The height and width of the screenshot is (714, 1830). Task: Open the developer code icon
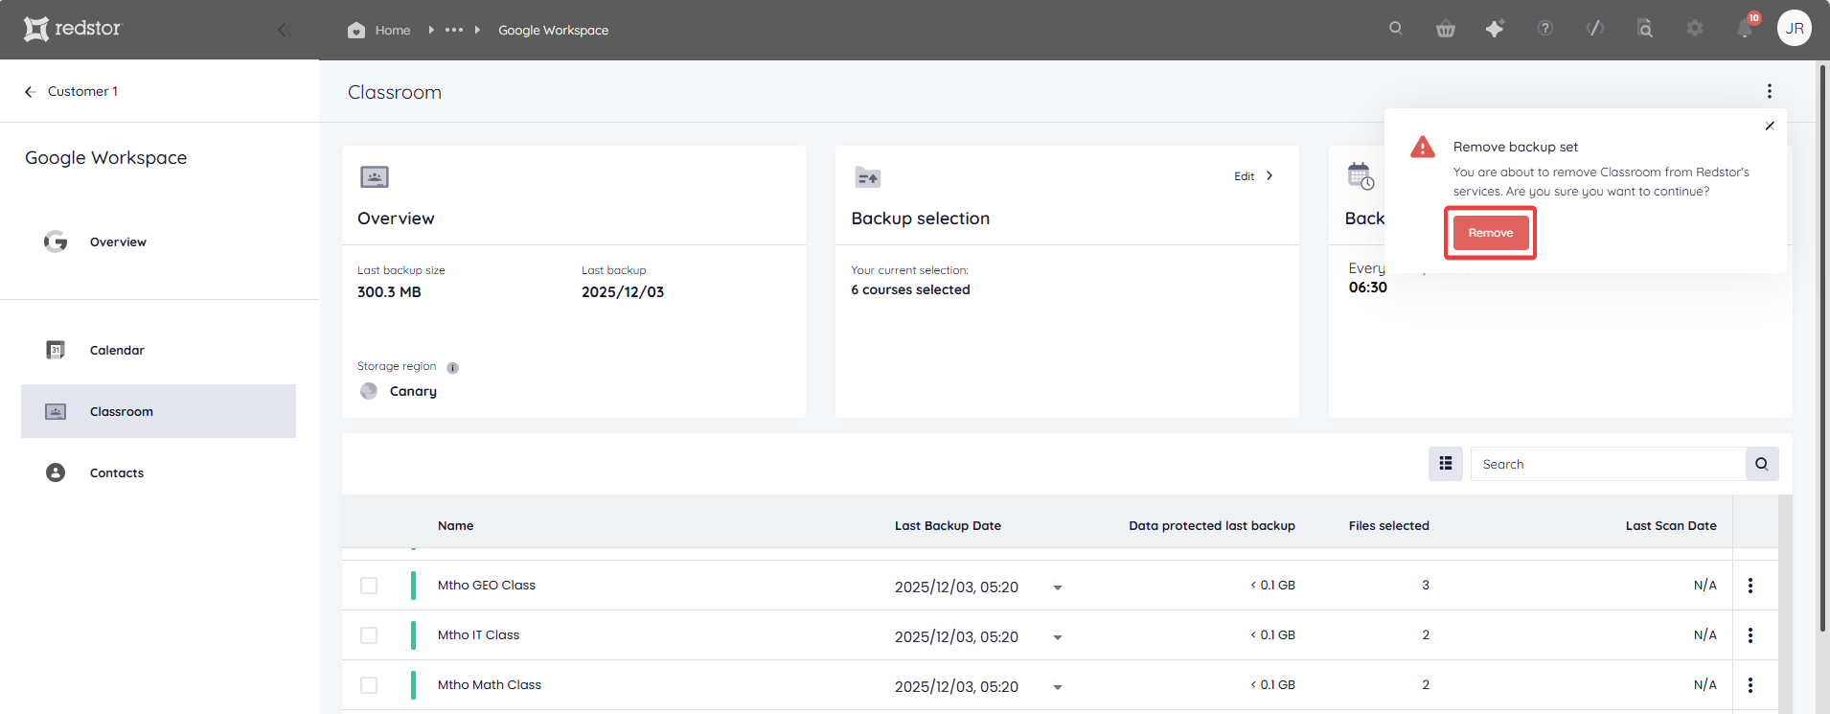point(1595,29)
